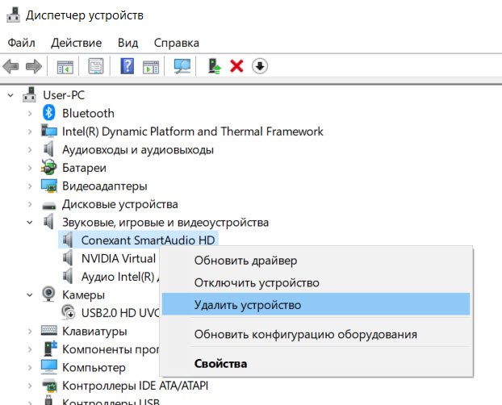502x405 pixels.
Task: Click the USB2.0 HD UVC camera icon
Action: [68, 312]
